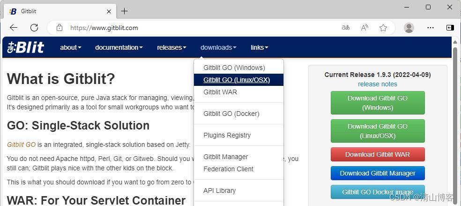Click the translate page icon
Viewport: 461px width, 206px height.
coord(346,28)
